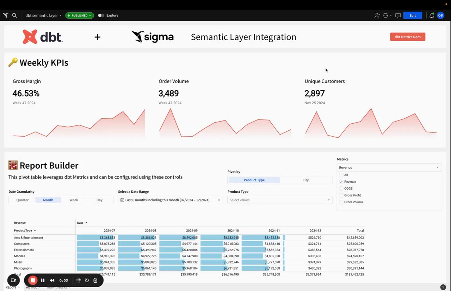The image size is (451, 291).
Task: Open the Metrics selection box
Action: [x=389, y=168]
